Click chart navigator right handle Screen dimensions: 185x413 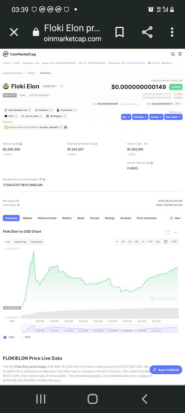[178, 328]
